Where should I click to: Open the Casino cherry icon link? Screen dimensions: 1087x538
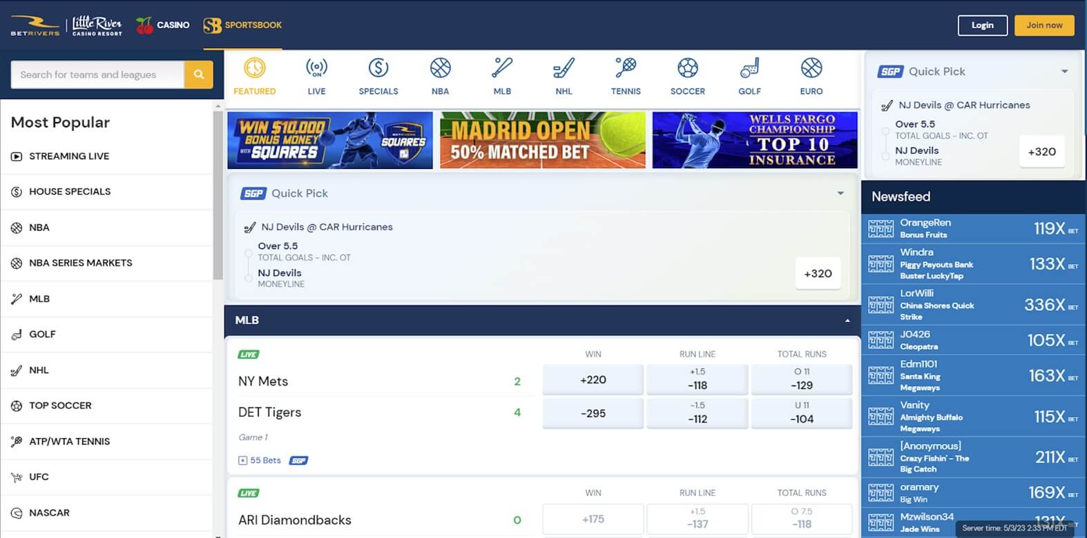pos(144,26)
